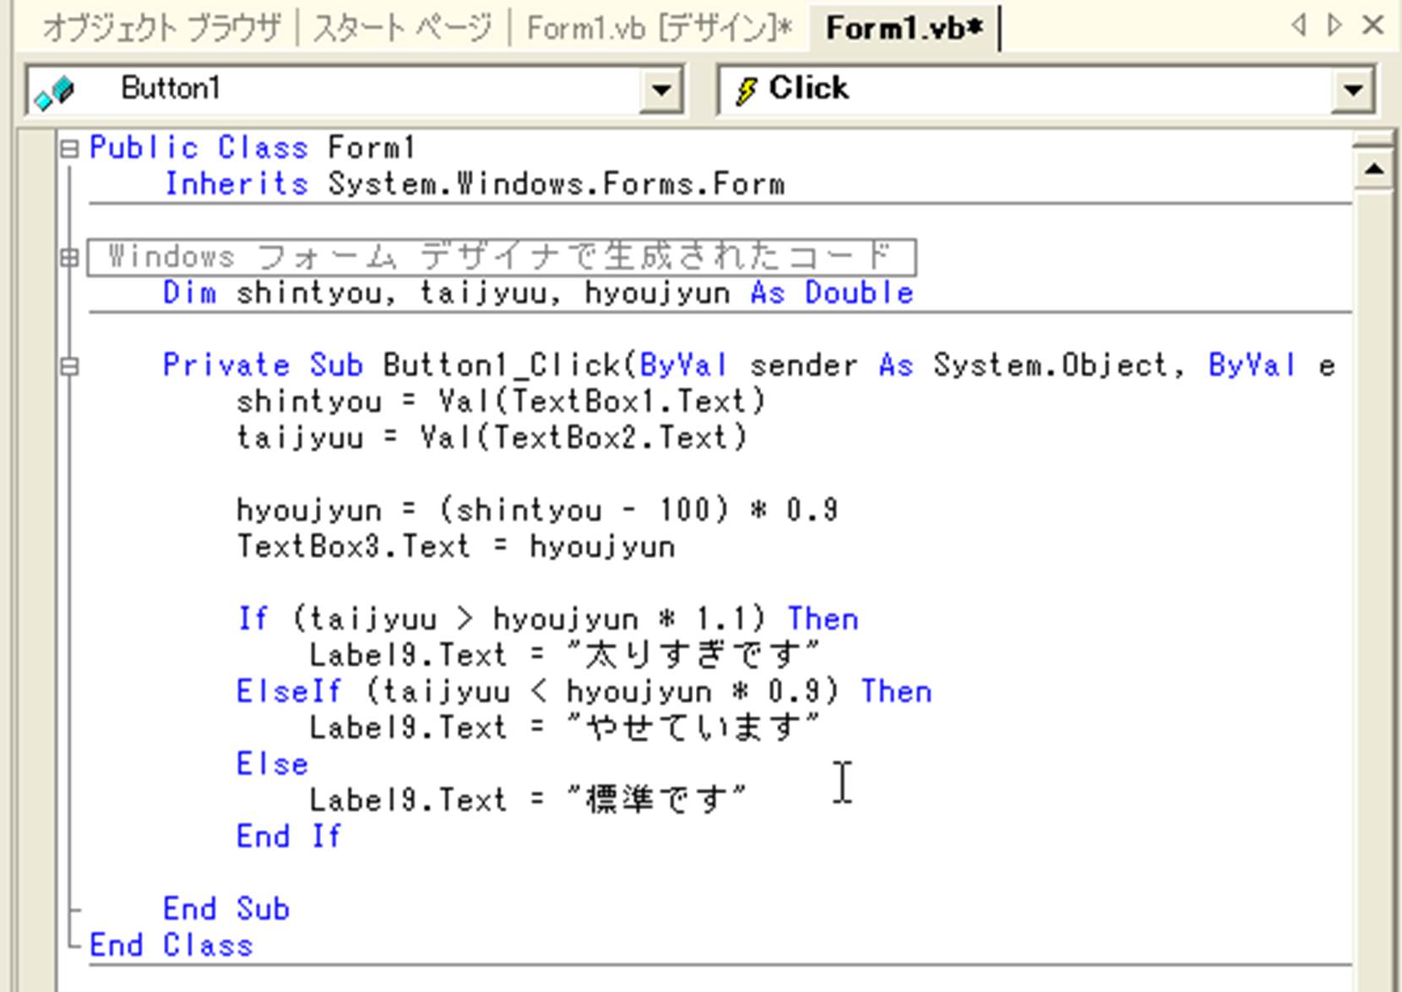Screen dimensions: 1402x992
Task: Select the Form1.vb code tab
Action: click(904, 29)
